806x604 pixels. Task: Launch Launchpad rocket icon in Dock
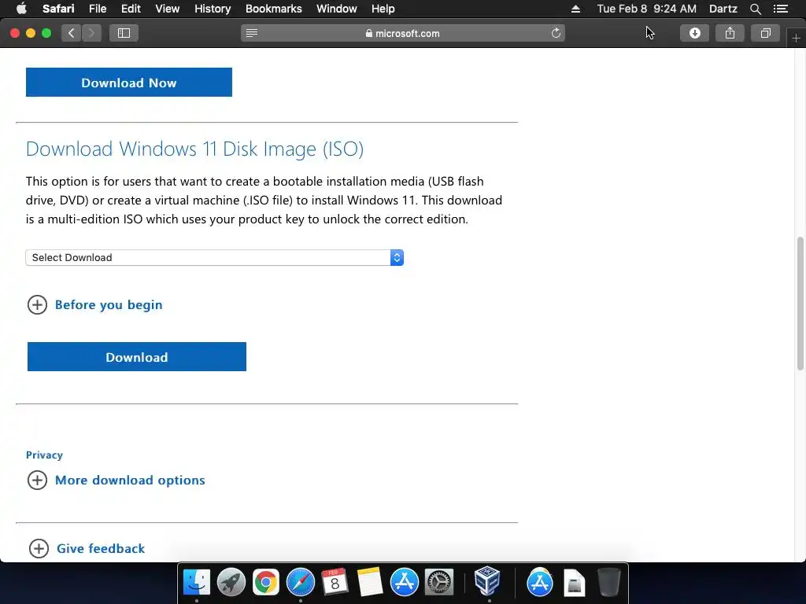point(231,582)
